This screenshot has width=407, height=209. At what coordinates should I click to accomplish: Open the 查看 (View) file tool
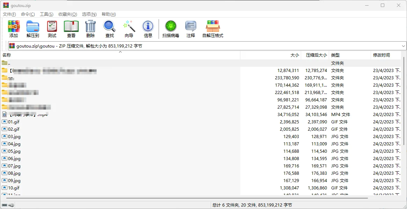[71, 29]
